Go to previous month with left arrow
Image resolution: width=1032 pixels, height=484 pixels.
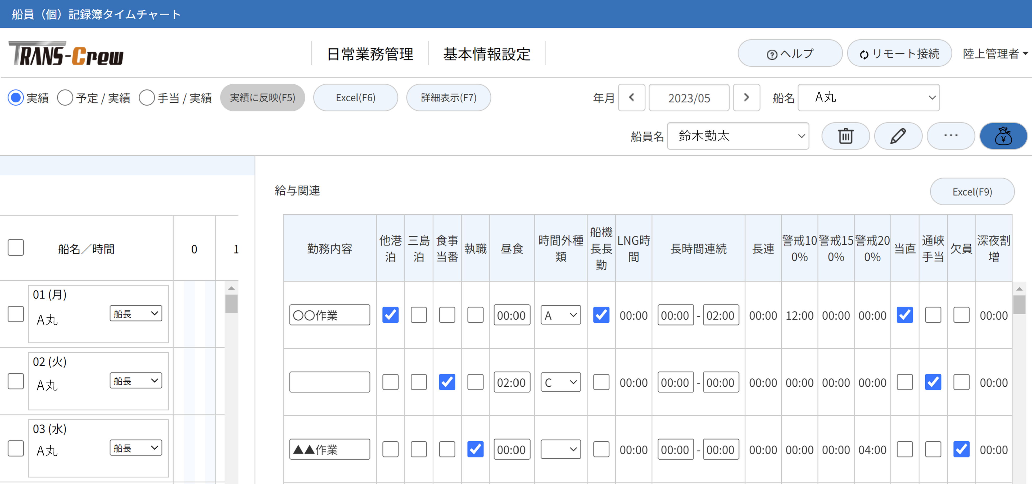[x=631, y=97]
